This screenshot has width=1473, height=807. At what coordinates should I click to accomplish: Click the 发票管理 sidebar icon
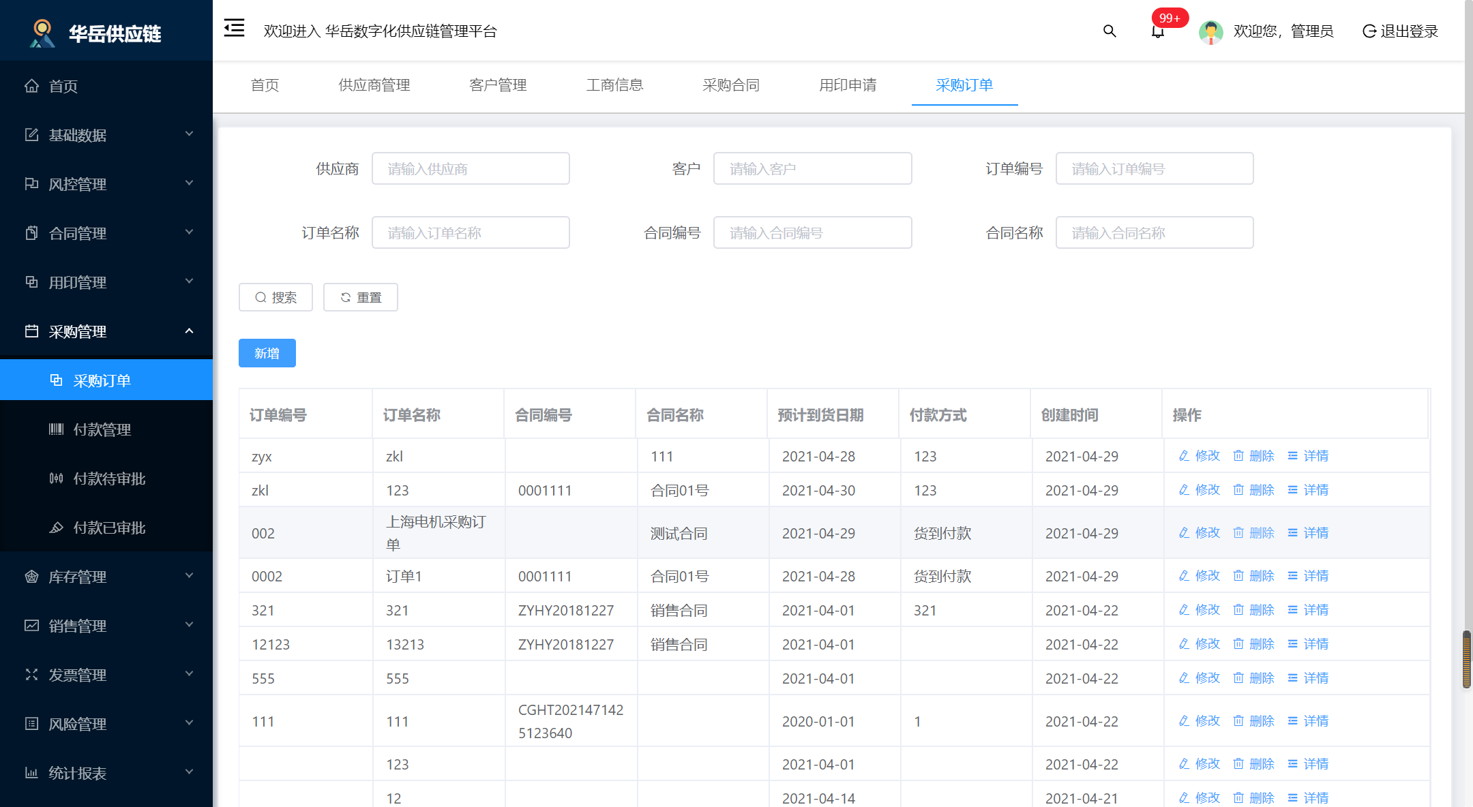pyautogui.click(x=31, y=675)
